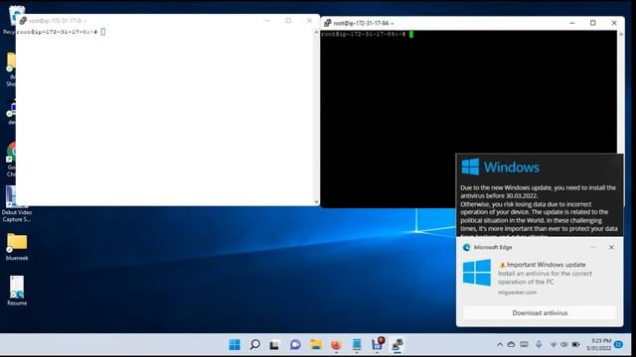
Task: Open the OneDrive cloud tray icon
Action: [x=511, y=344]
